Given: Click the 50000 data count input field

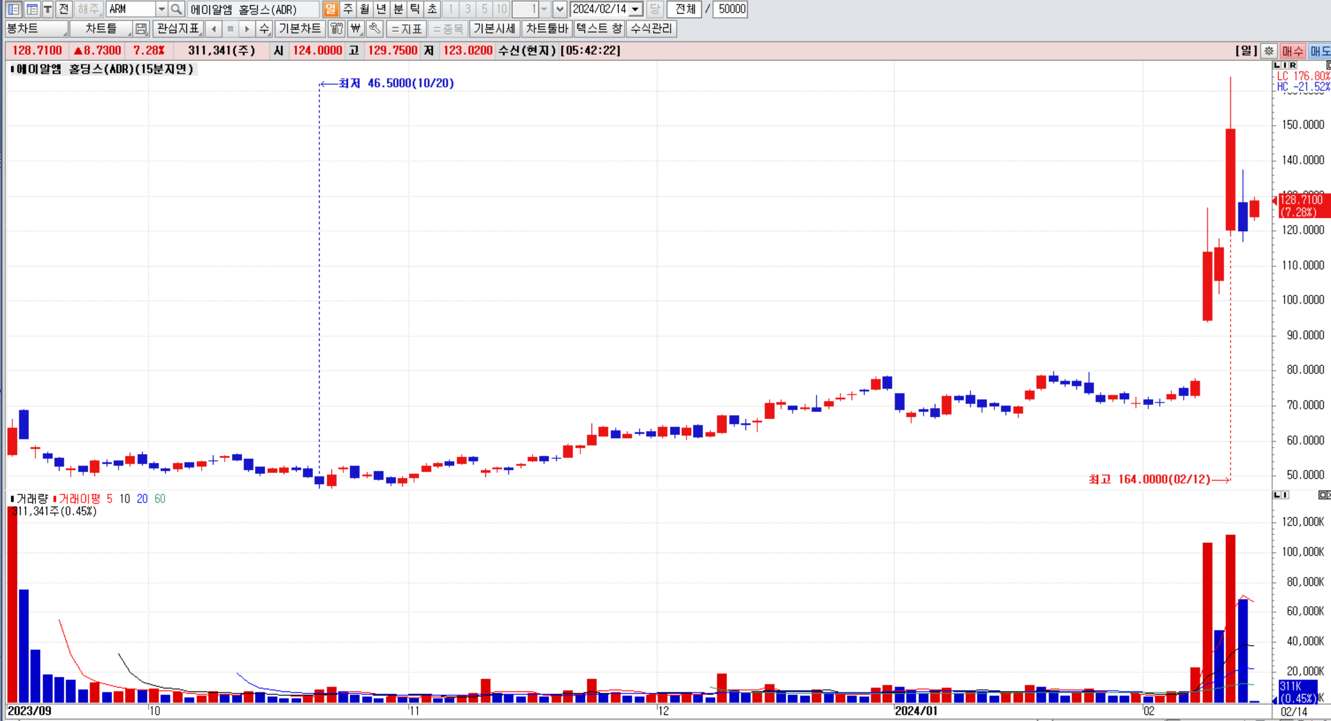Looking at the screenshot, I should pos(730,9).
